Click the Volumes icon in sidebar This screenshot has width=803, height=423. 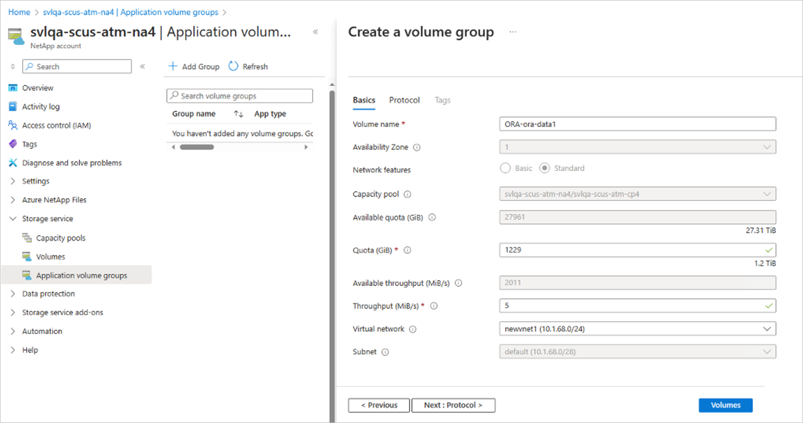tap(27, 256)
